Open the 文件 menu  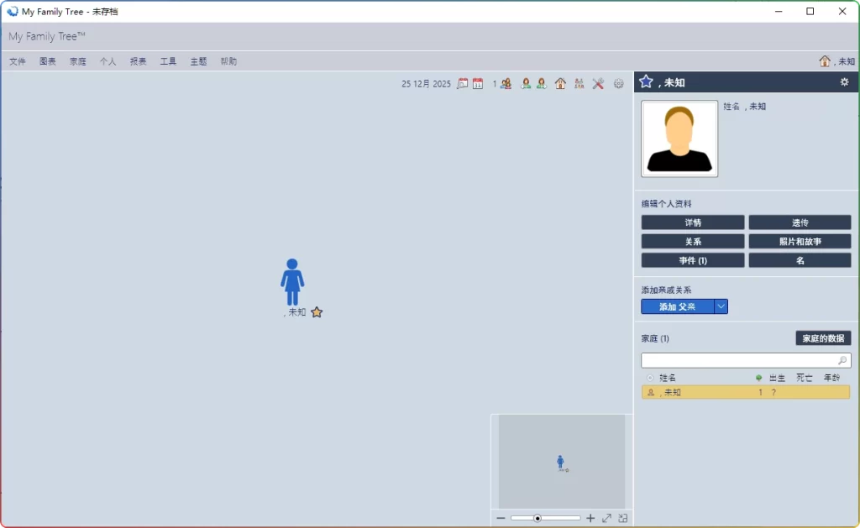coord(18,60)
